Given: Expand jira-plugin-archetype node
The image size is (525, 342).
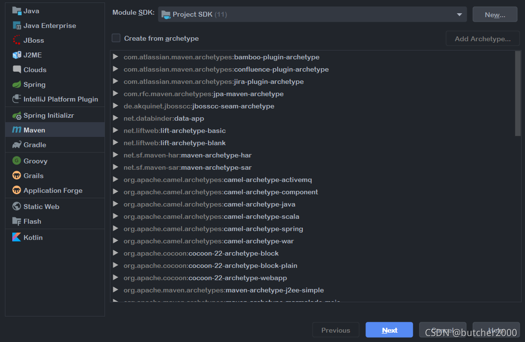Looking at the screenshot, I should click(115, 81).
